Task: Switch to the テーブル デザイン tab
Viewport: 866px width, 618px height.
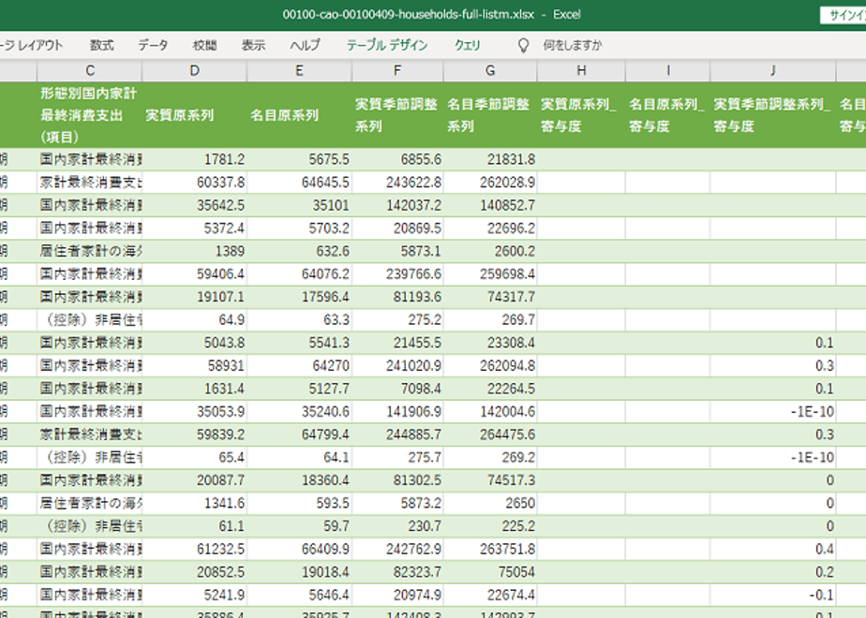Action: pos(386,45)
